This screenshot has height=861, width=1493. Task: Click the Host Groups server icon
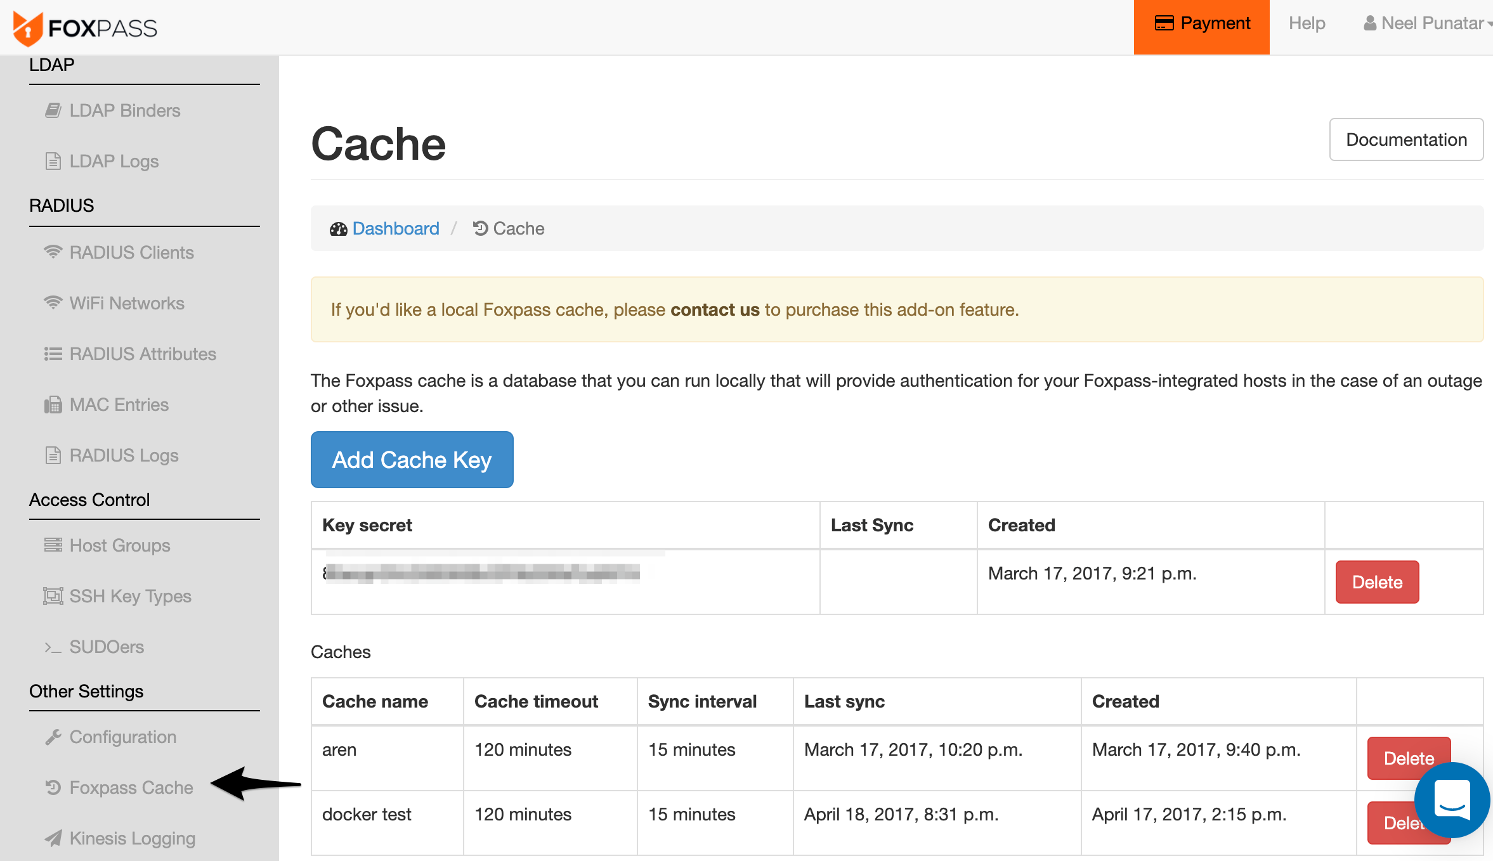(x=53, y=545)
